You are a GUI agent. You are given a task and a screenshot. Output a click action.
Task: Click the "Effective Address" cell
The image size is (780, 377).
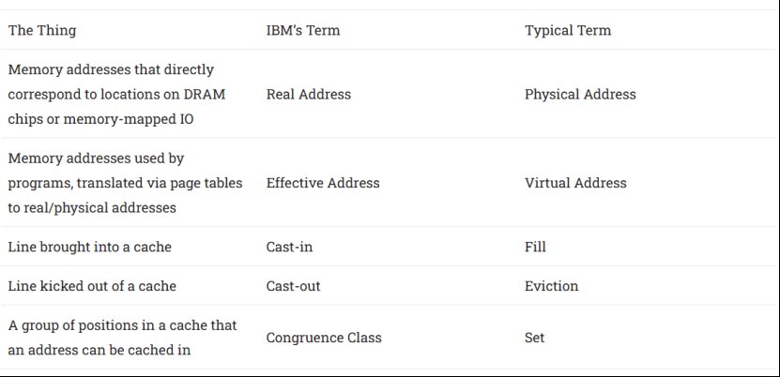323,183
